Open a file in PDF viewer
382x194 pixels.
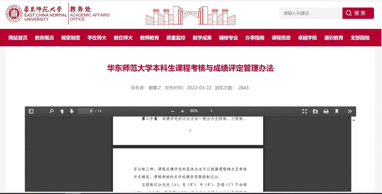(315, 111)
